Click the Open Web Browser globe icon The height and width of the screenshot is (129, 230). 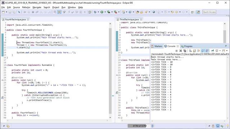coord(153,12)
